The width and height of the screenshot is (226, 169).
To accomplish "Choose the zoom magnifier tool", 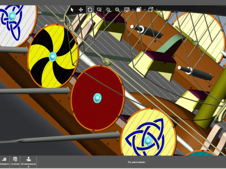I will point(99,10).
